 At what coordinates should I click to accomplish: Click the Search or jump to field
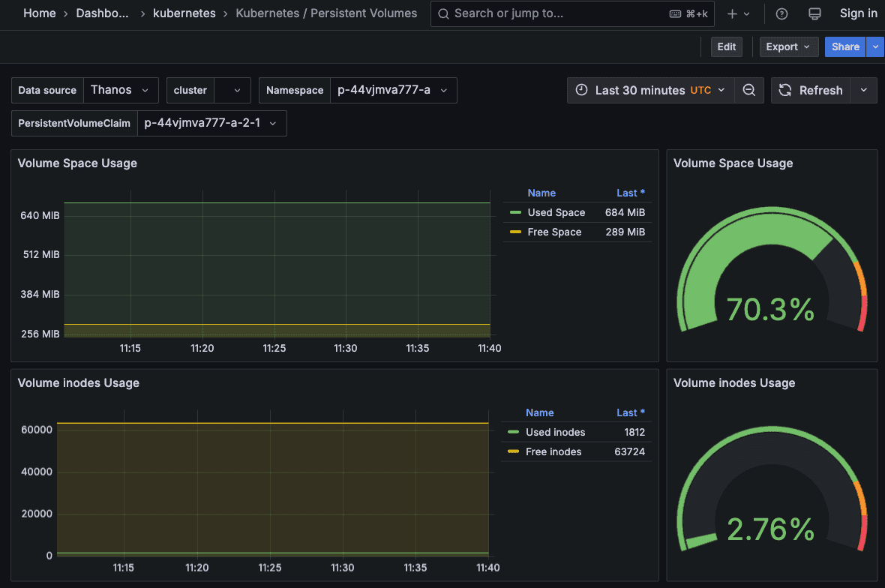coord(572,13)
